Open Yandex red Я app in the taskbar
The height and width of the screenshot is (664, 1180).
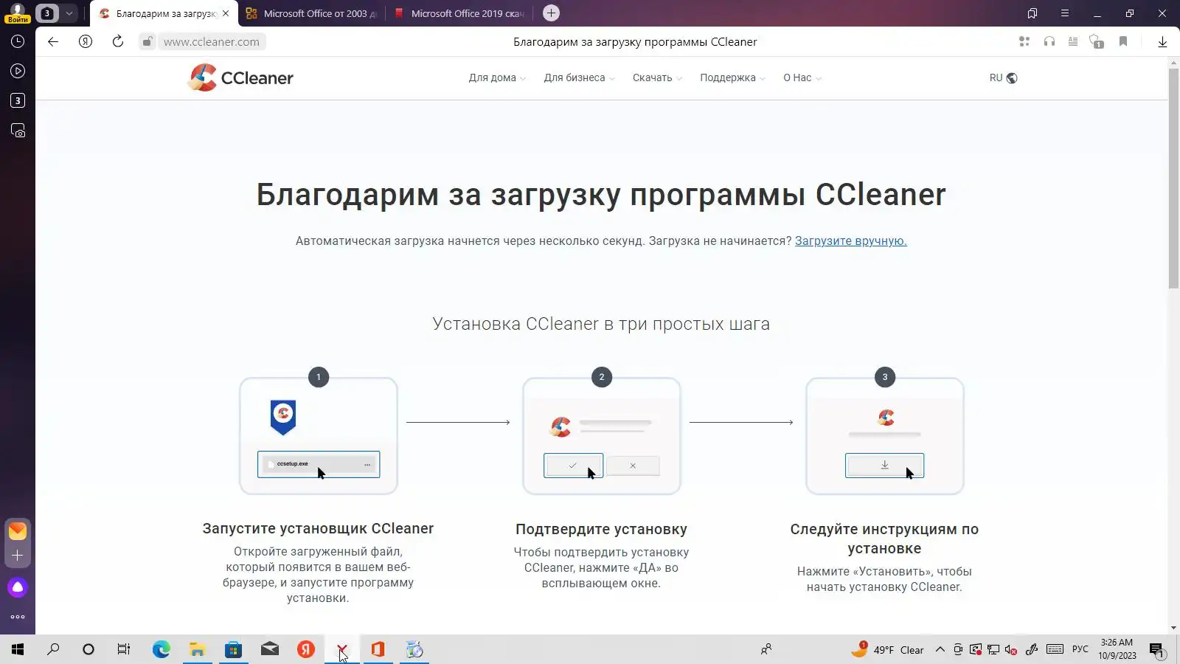[x=306, y=649]
